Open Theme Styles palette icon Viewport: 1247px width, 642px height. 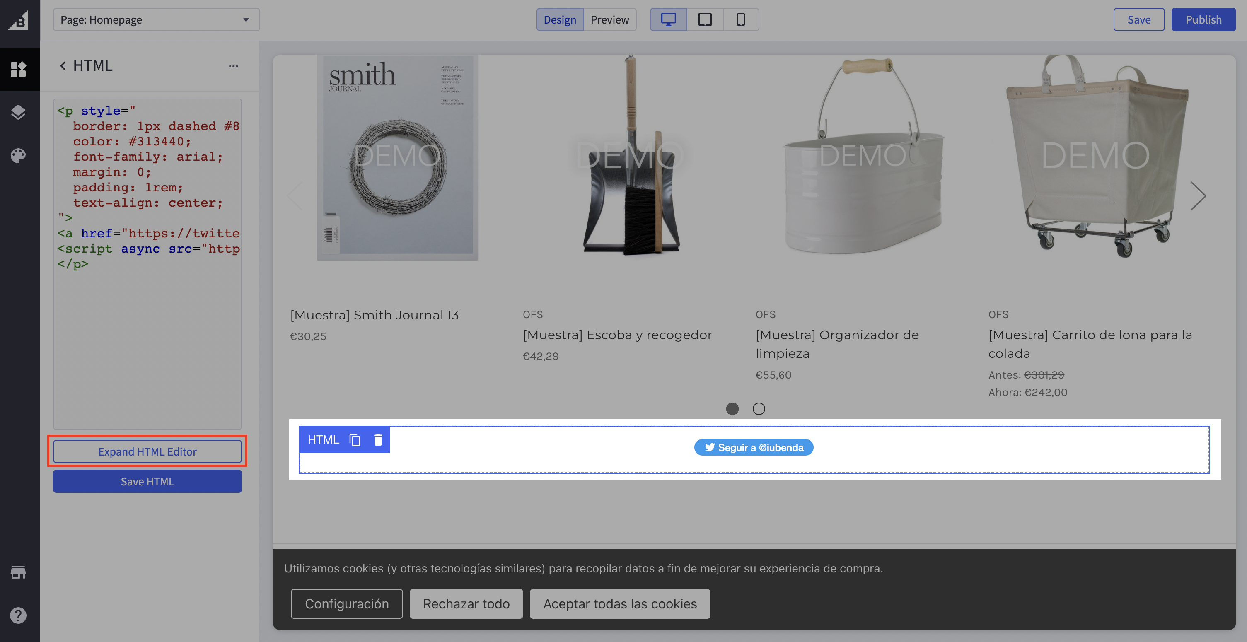18,155
